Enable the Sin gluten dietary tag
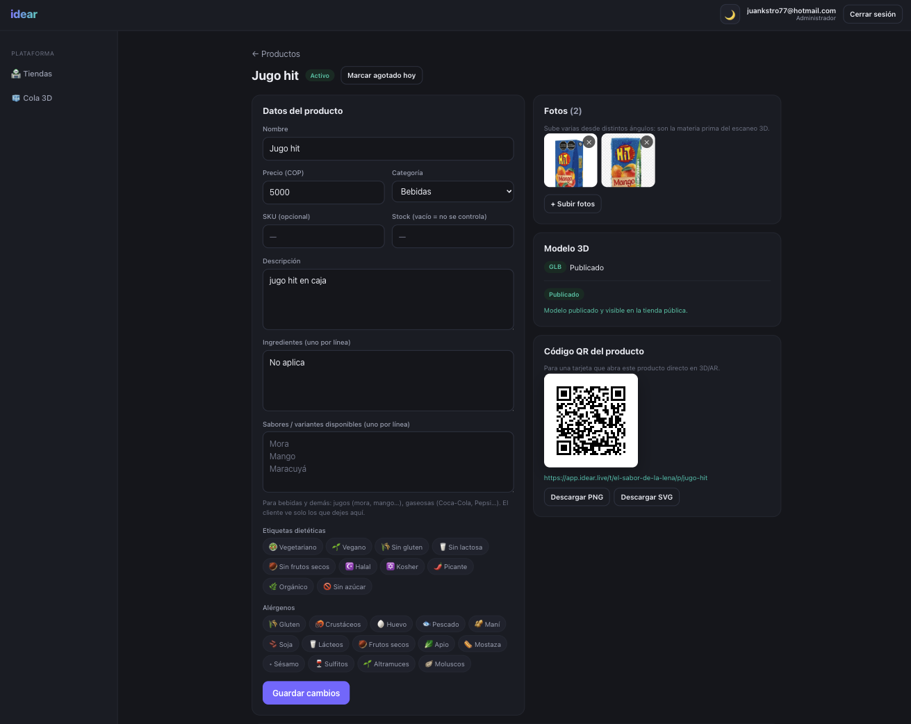This screenshot has height=724, width=911. (402, 547)
